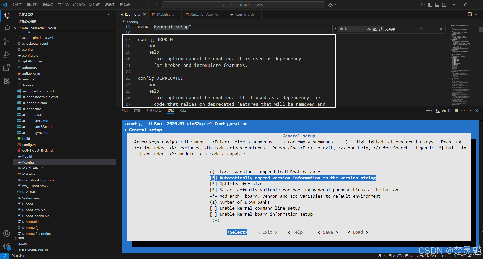The image size is (483, 259).
Task: Expand the Outline section
Action: point(64,238)
